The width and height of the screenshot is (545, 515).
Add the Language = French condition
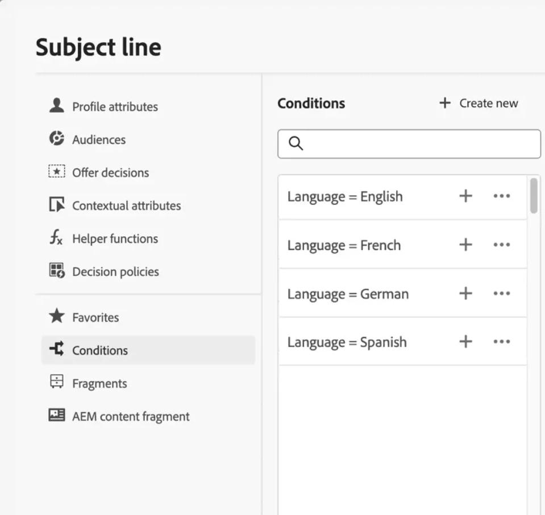coord(465,245)
